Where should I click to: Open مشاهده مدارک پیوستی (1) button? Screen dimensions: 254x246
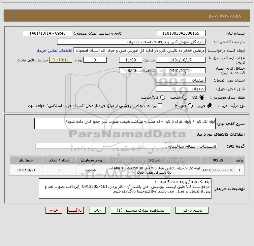(141, 210)
